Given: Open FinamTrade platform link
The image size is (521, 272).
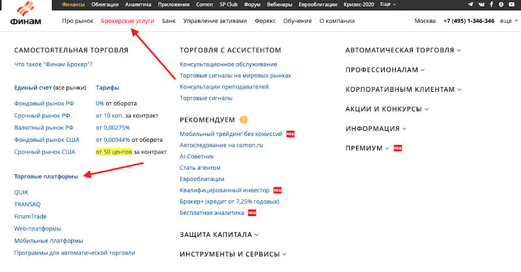Looking at the screenshot, I should tap(30, 217).
